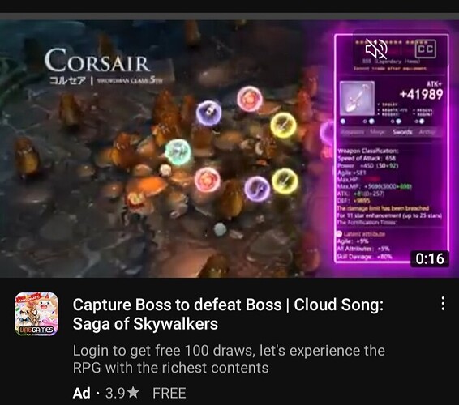Open the three-dot more options menu

[444, 303]
